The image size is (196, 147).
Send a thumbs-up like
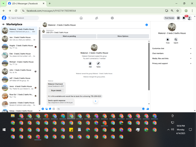[148, 109]
